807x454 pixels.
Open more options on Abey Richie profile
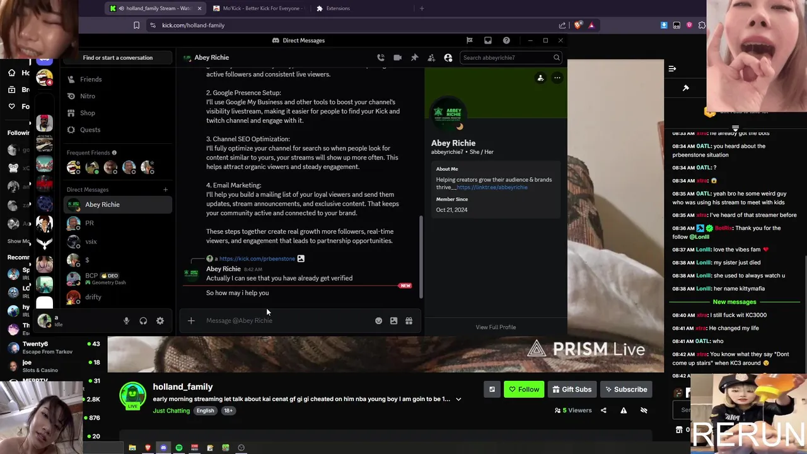[x=557, y=78]
